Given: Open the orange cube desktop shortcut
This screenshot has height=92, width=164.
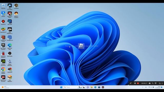Looking at the screenshot, I should [10, 79].
